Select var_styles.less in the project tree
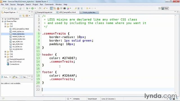Screen dimensions: 180x101 [x=17, y=49]
